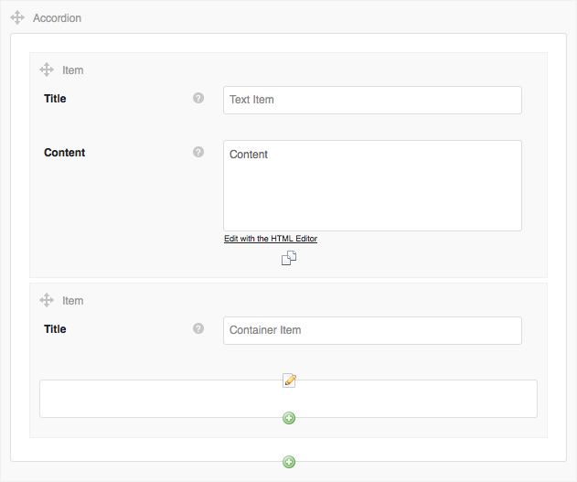Image resolution: width=577 pixels, height=482 pixels.
Task: Click the Accordion move handle icon
Action: tap(17, 17)
